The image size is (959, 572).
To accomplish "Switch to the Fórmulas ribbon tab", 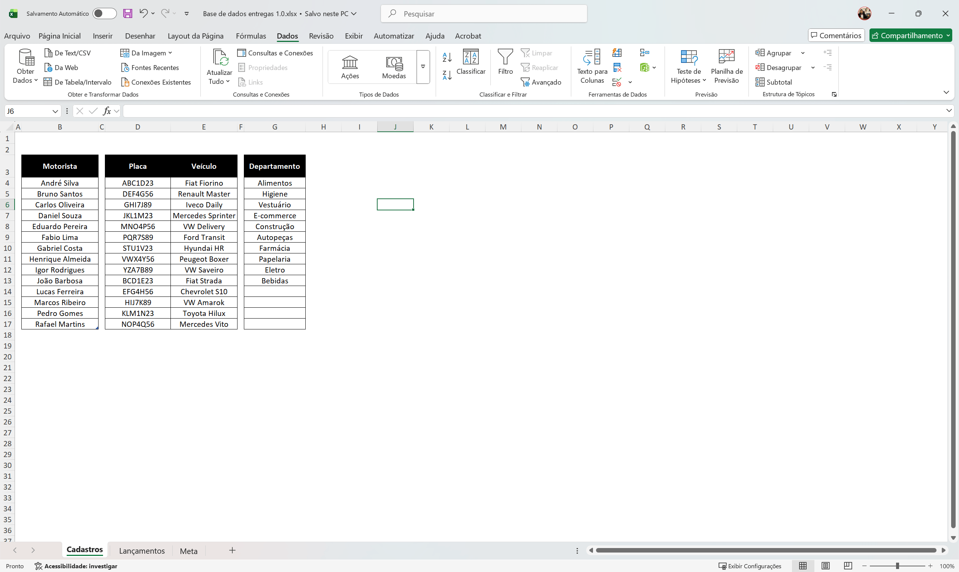I will [251, 36].
